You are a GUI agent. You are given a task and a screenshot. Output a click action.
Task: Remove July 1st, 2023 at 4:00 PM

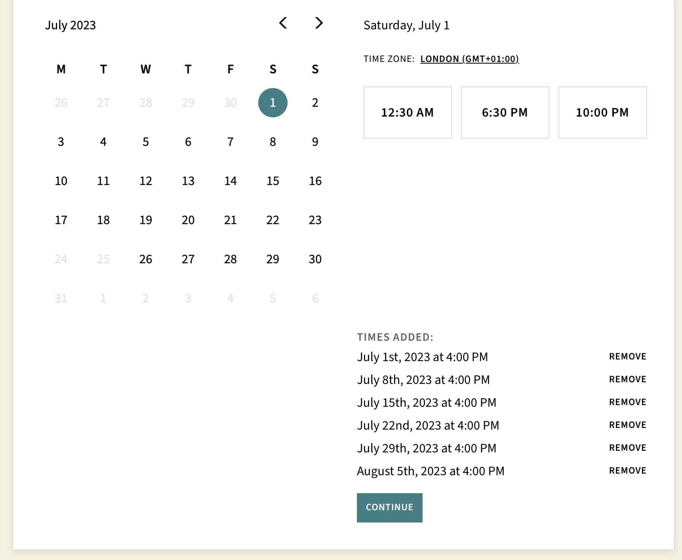(x=627, y=357)
